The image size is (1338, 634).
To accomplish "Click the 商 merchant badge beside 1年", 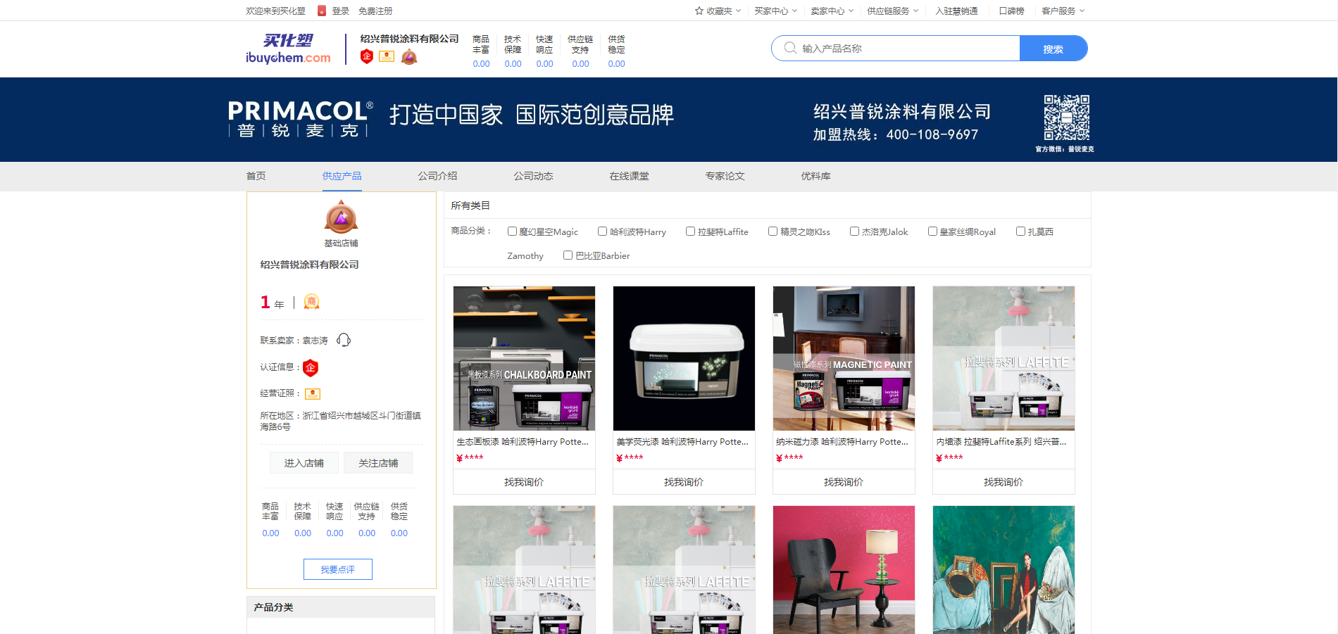I will (311, 302).
